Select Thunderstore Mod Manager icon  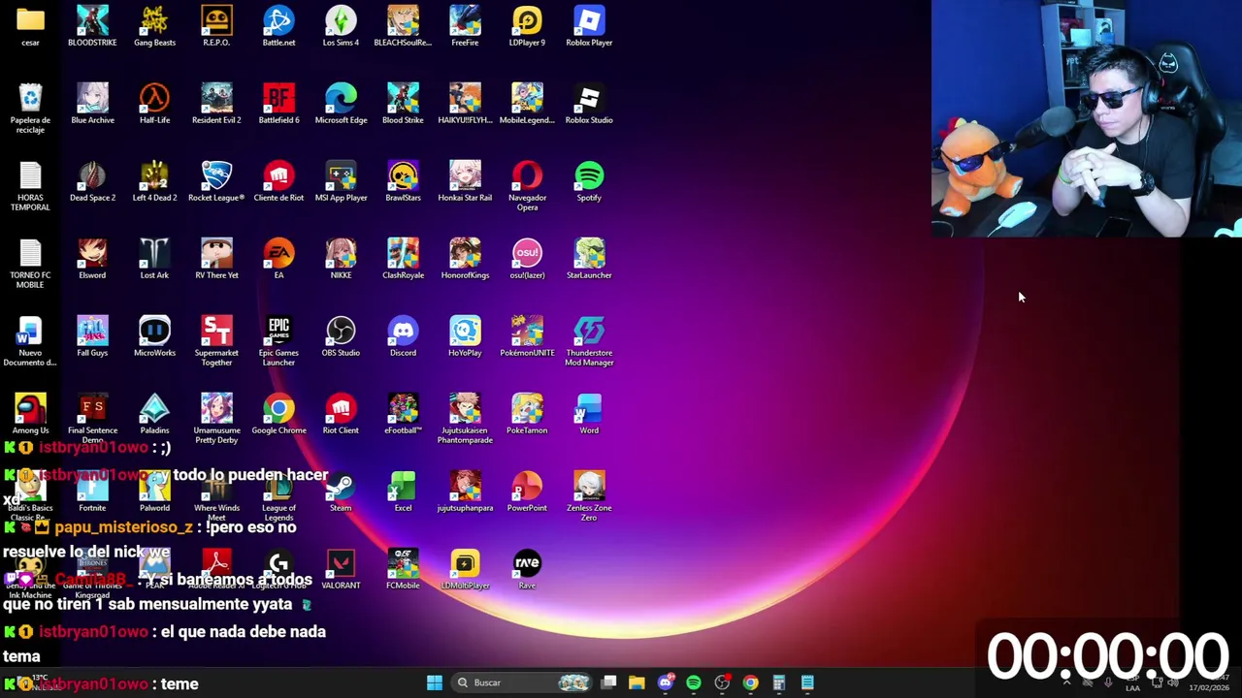click(x=589, y=341)
